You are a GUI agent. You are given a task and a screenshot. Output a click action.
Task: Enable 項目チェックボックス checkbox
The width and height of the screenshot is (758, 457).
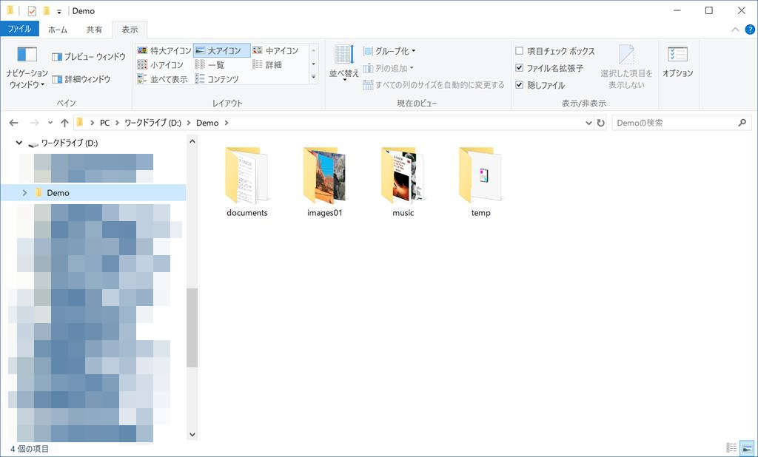[520, 51]
